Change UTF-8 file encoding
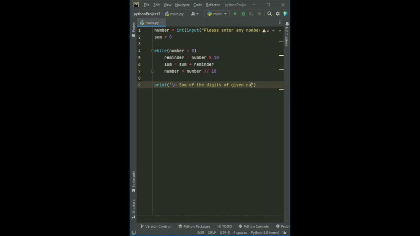This screenshot has height=236, width=420. [x=225, y=232]
